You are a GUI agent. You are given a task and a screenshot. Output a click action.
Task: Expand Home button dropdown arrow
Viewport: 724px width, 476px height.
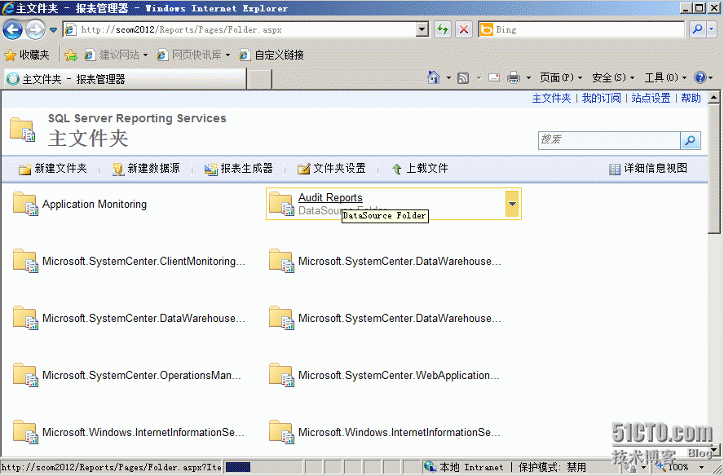click(448, 78)
